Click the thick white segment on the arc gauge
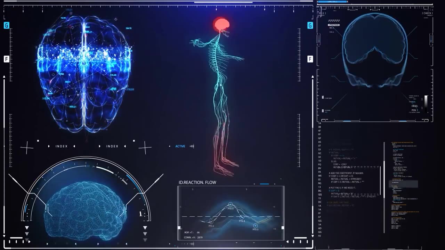This screenshot has height=250, width=445. 105,169
